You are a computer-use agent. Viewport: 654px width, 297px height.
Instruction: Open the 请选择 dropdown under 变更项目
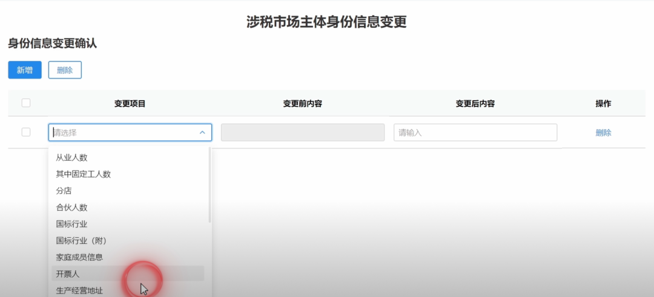click(x=130, y=132)
